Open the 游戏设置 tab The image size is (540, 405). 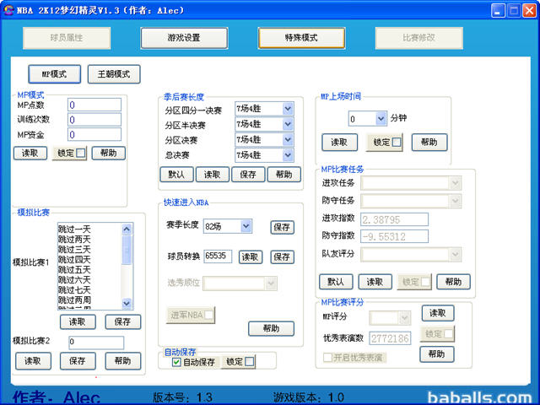tap(184, 38)
